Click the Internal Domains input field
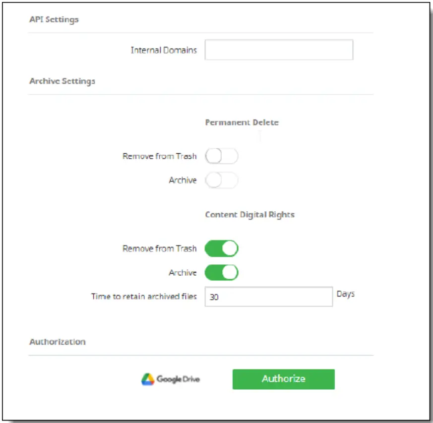433x423 pixels. coord(279,50)
